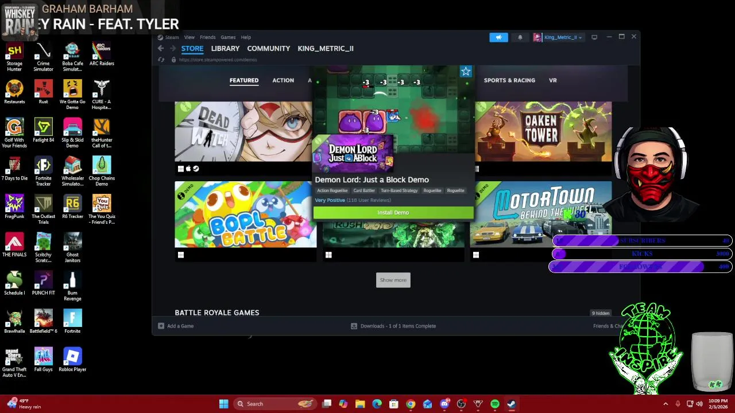Open Ghost Janitors desktop shortcut
Screen dimensions: 735x413
[72, 248]
